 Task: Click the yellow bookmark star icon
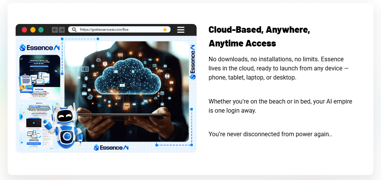tap(165, 30)
